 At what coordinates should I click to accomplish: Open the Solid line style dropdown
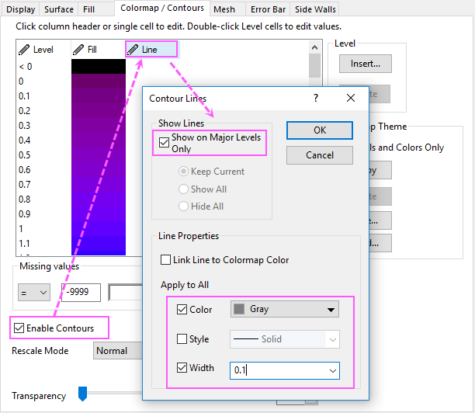pos(284,339)
